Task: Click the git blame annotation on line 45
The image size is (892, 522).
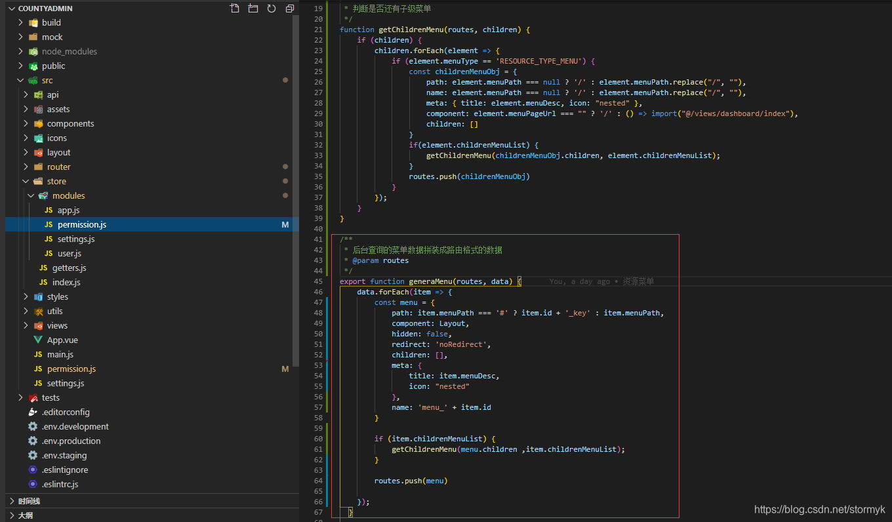Action: tap(601, 281)
